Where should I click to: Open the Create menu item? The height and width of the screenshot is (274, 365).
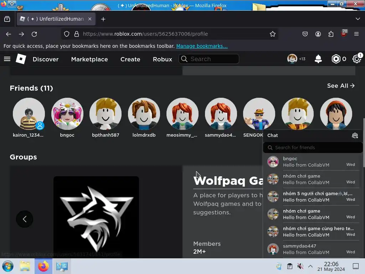[x=130, y=59]
